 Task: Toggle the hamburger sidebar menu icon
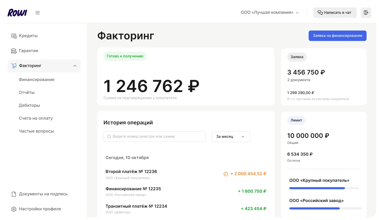(x=38, y=13)
